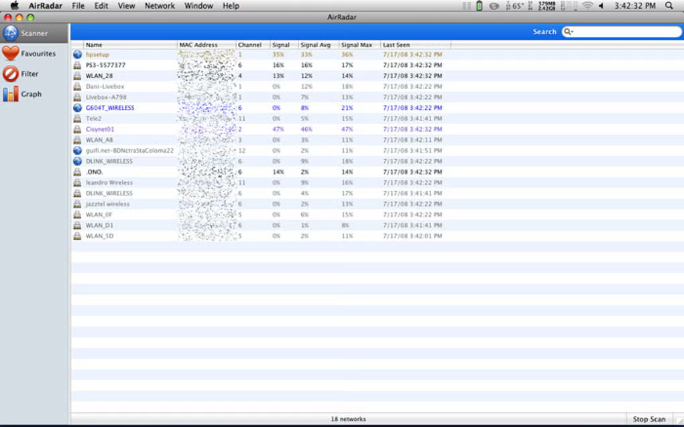
Task: Click the 18 networks status text
Action: 348,419
